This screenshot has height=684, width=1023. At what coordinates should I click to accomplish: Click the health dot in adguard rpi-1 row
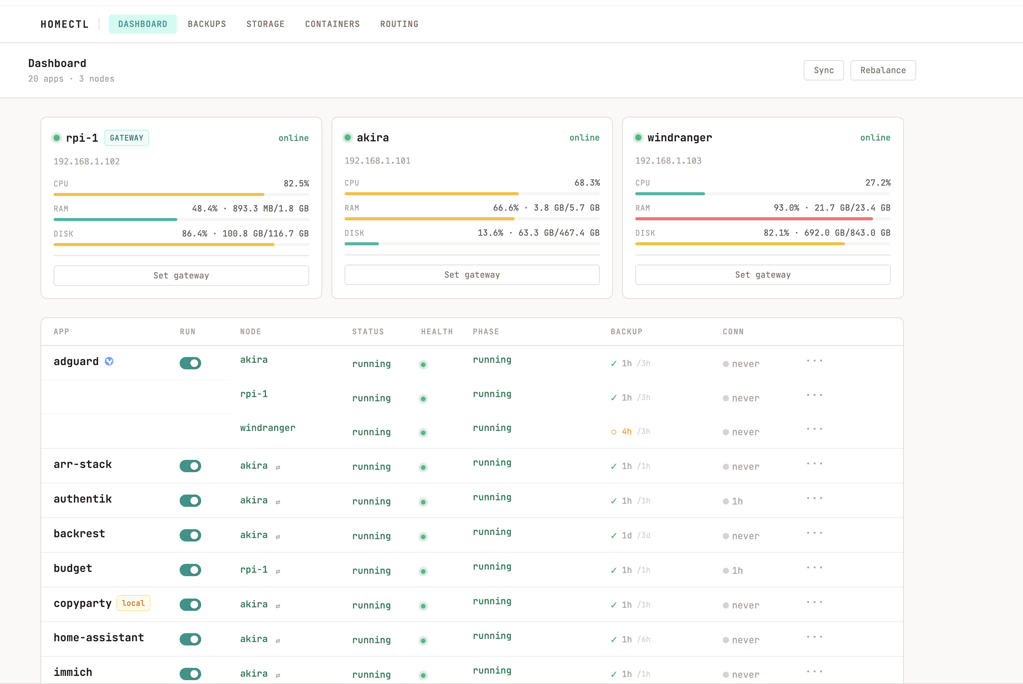click(423, 399)
